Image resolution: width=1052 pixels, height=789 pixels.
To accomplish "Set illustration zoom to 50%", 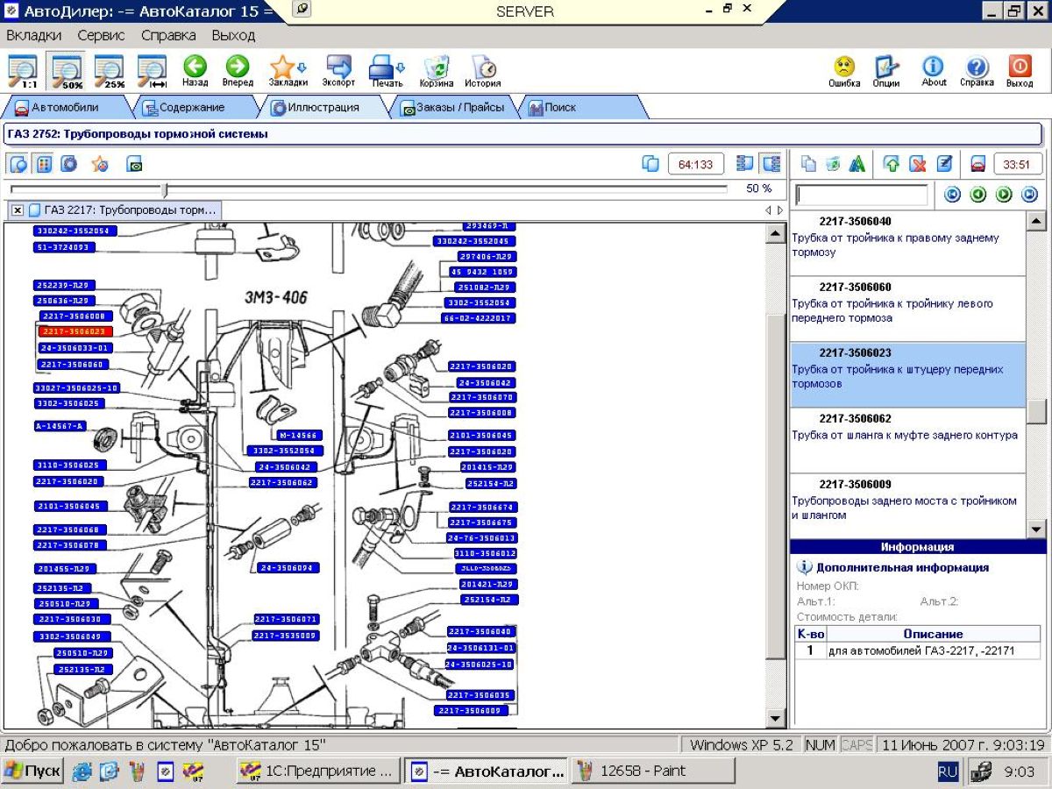I will click(66, 71).
